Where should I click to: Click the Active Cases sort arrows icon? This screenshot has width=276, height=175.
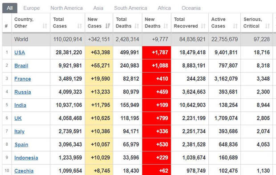tap(235, 26)
